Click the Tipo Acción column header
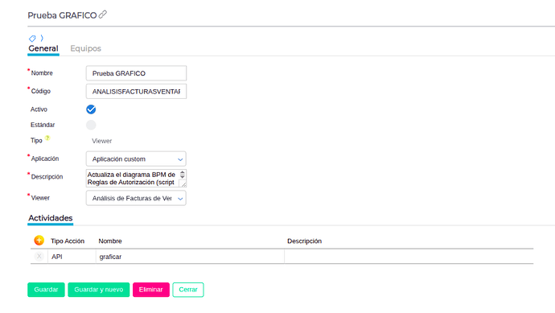Screen dimensions: 555x313 coord(68,241)
